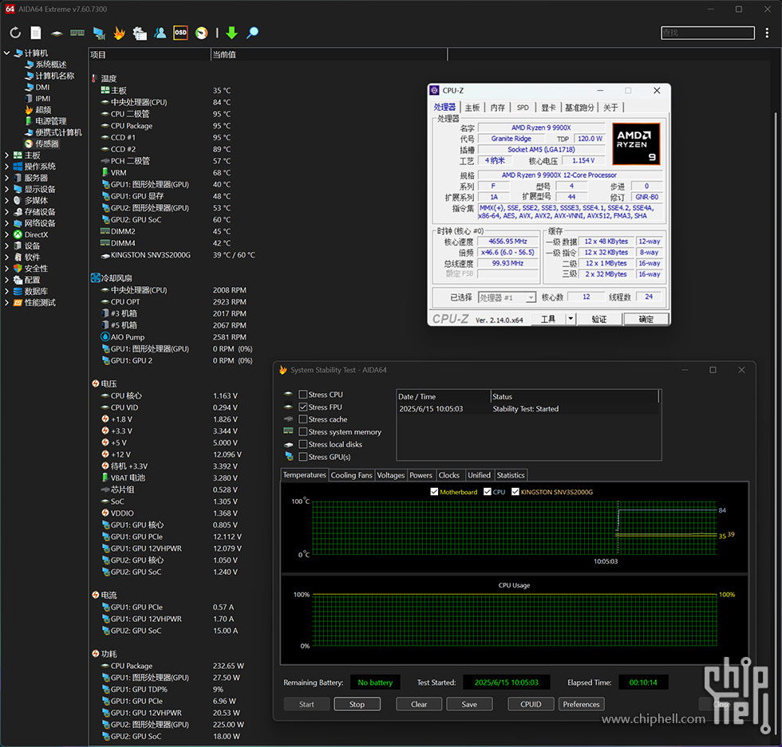Click the 项目 column header

150,55
